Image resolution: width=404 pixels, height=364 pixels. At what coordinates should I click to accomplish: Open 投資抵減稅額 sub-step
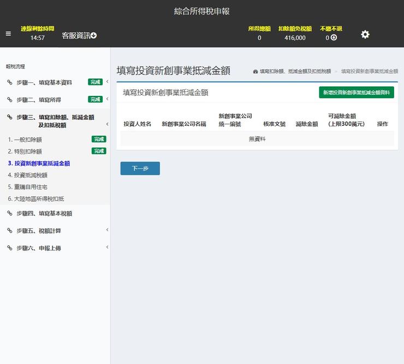pyautogui.click(x=28, y=175)
